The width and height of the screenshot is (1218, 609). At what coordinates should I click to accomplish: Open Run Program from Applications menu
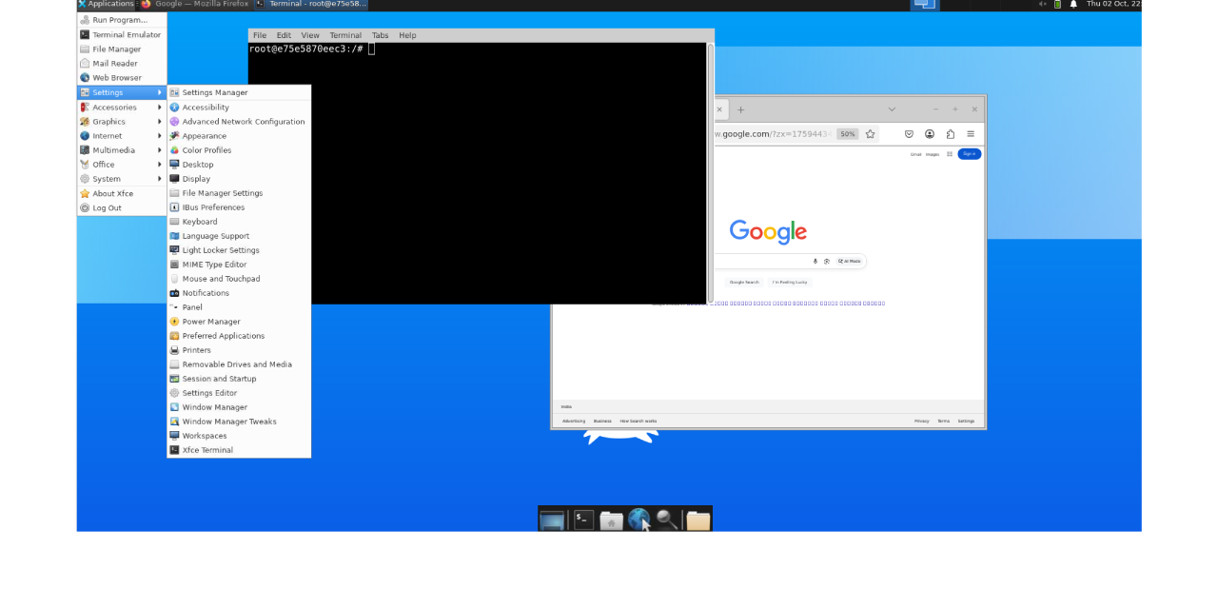pos(122,20)
